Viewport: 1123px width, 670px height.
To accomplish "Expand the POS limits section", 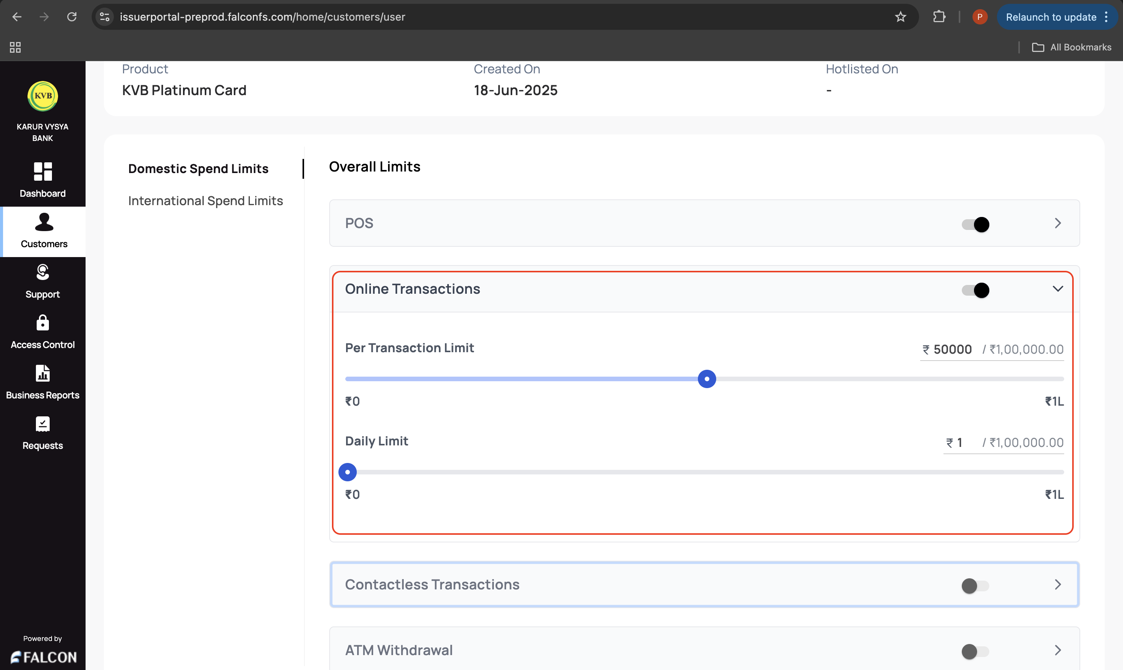I will 1058,223.
